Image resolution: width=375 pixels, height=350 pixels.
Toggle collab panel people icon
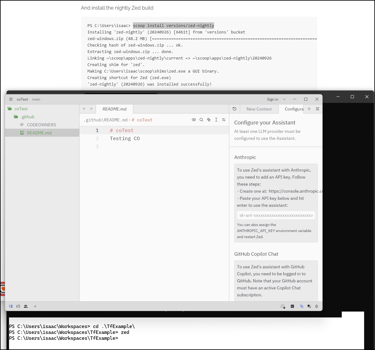point(26,306)
